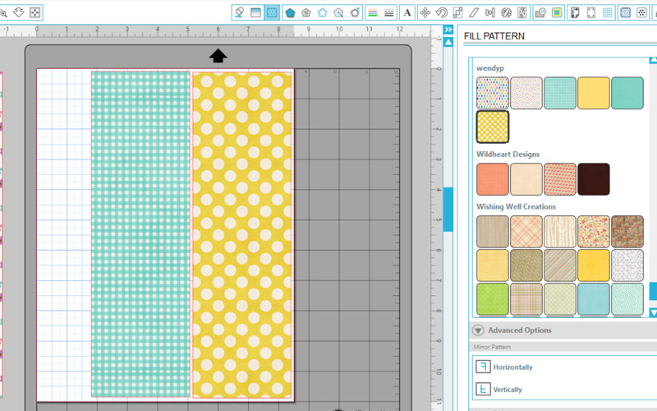This screenshot has height=411, width=657.
Task: Click the canvas vertical scrollbar thumb
Action: (x=448, y=210)
